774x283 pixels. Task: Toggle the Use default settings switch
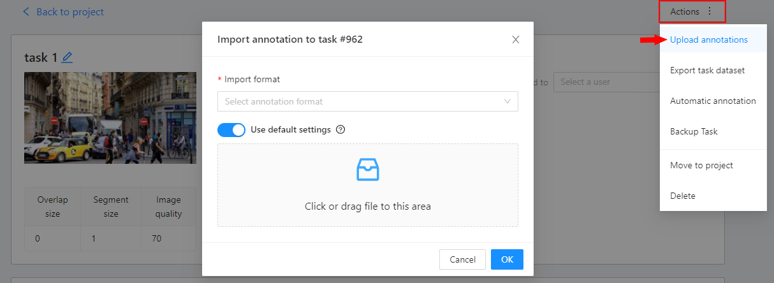[231, 130]
